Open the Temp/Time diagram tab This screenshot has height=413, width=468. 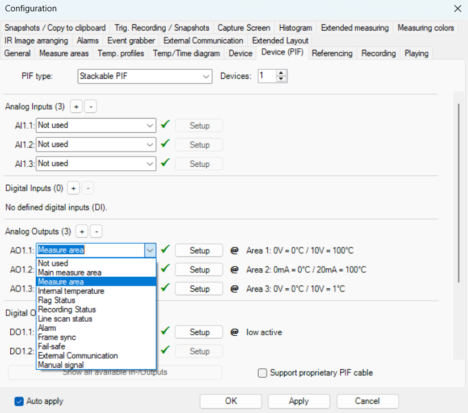pyautogui.click(x=186, y=53)
